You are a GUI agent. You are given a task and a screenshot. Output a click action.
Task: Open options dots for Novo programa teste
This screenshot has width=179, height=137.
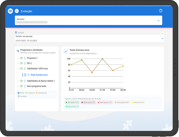25,86
